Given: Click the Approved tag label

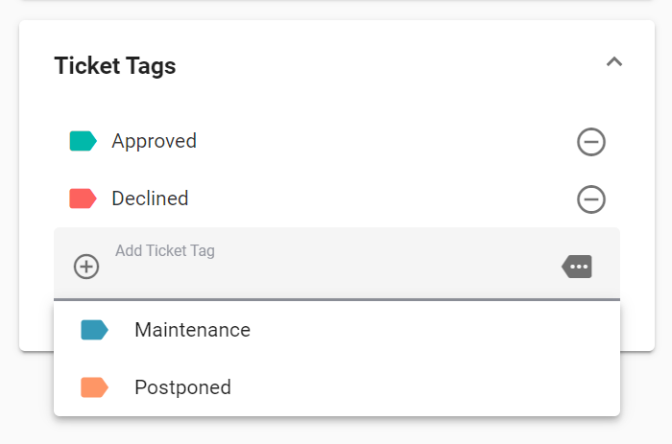Looking at the screenshot, I should pos(155,141).
